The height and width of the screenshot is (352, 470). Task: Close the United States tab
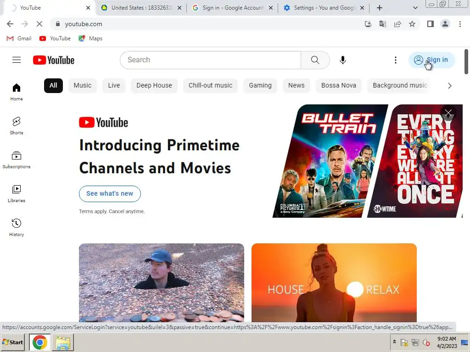click(x=179, y=8)
